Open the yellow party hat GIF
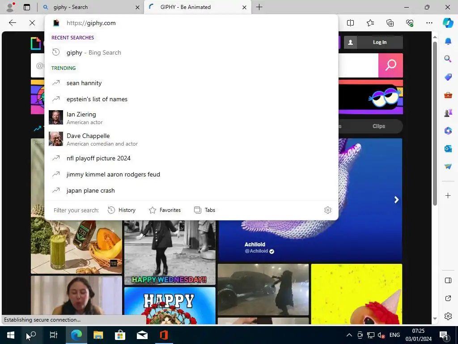This screenshot has width=458, height=344. click(x=356, y=294)
